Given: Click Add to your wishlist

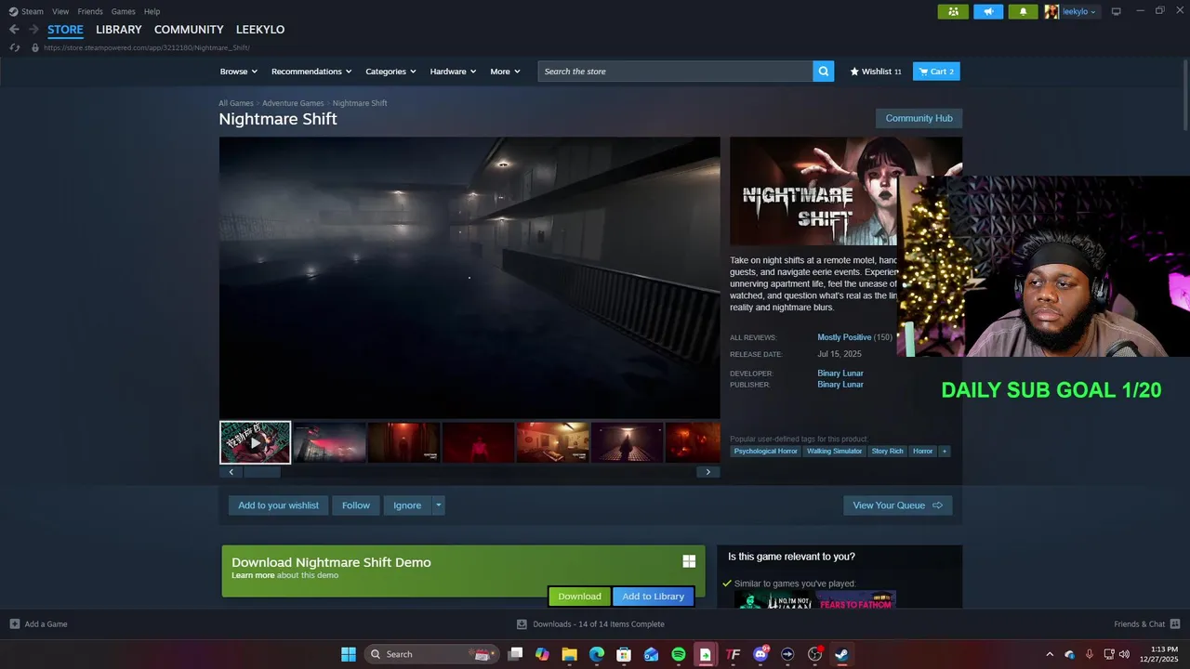Looking at the screenshot, I should click(x=278, y=505).
